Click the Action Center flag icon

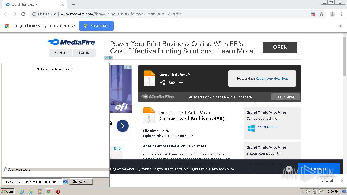coord(321,191)
